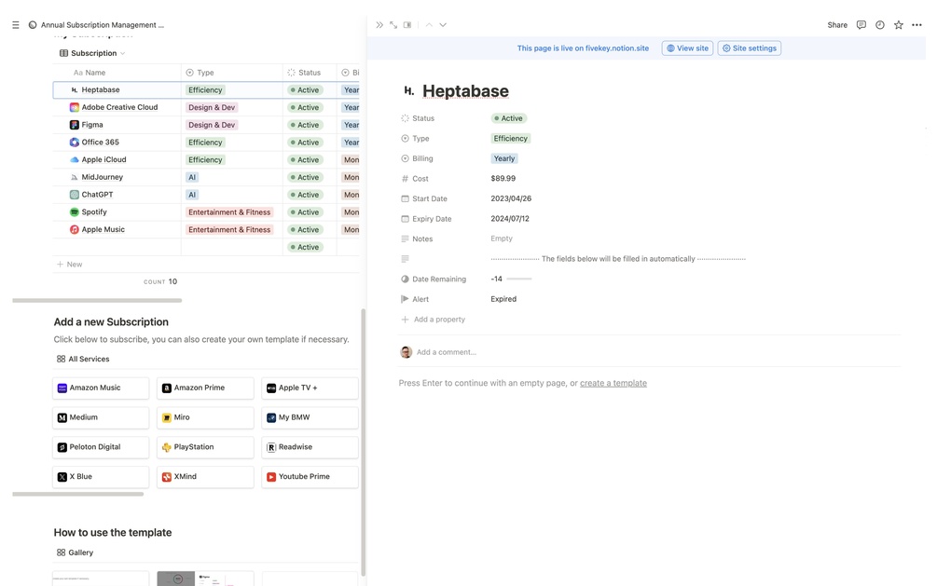This screenshot has height=586, width=937.
Task: Edit the Cost value $89.99
Action: point(503,179)
